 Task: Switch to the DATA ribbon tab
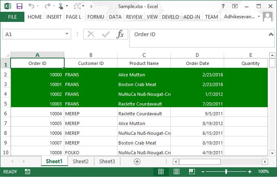pyautogui.click(x=115, y=17)
